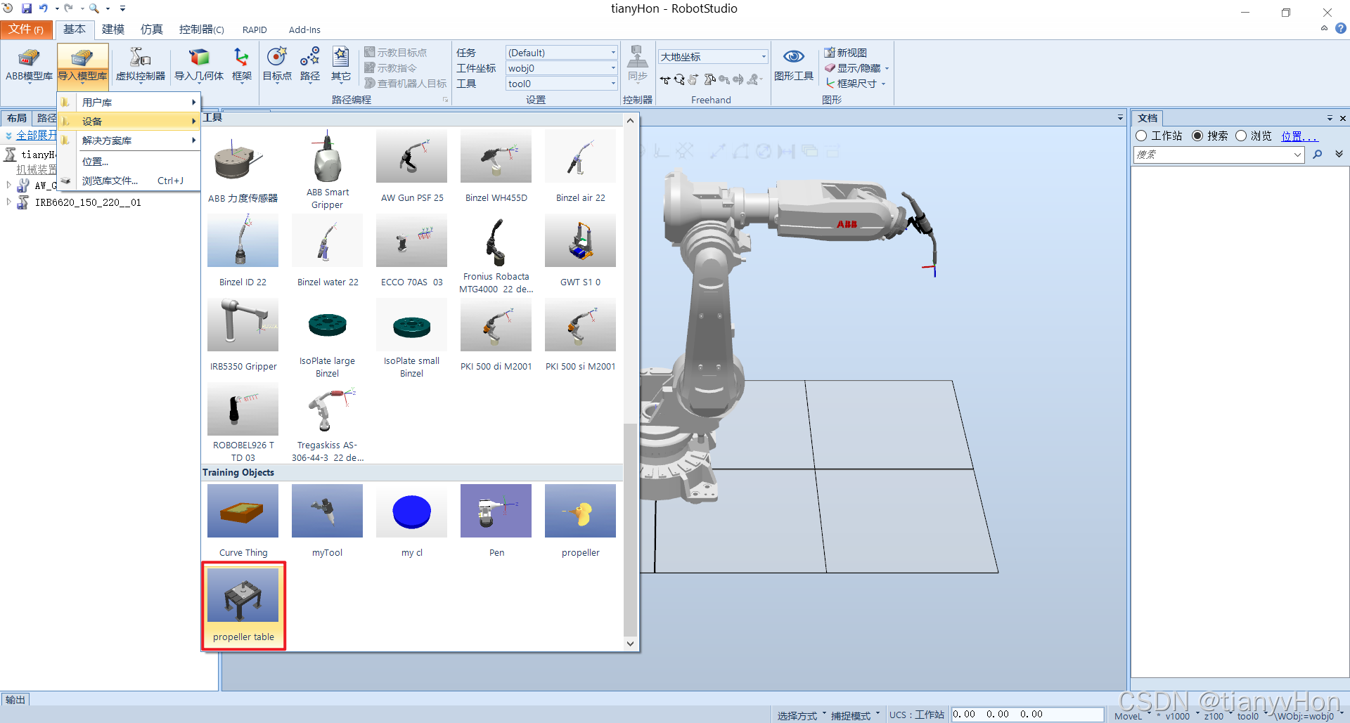1350x723 pixels.
Task: Choose 浏览库文件... menu entry
Action: [129, 181]
